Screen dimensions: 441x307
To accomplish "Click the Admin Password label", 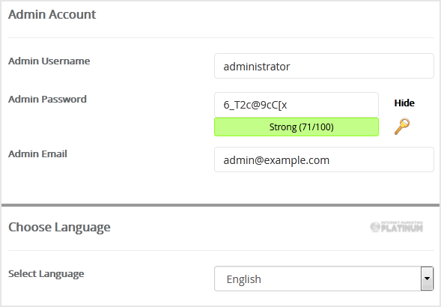I will click(47, 100).
